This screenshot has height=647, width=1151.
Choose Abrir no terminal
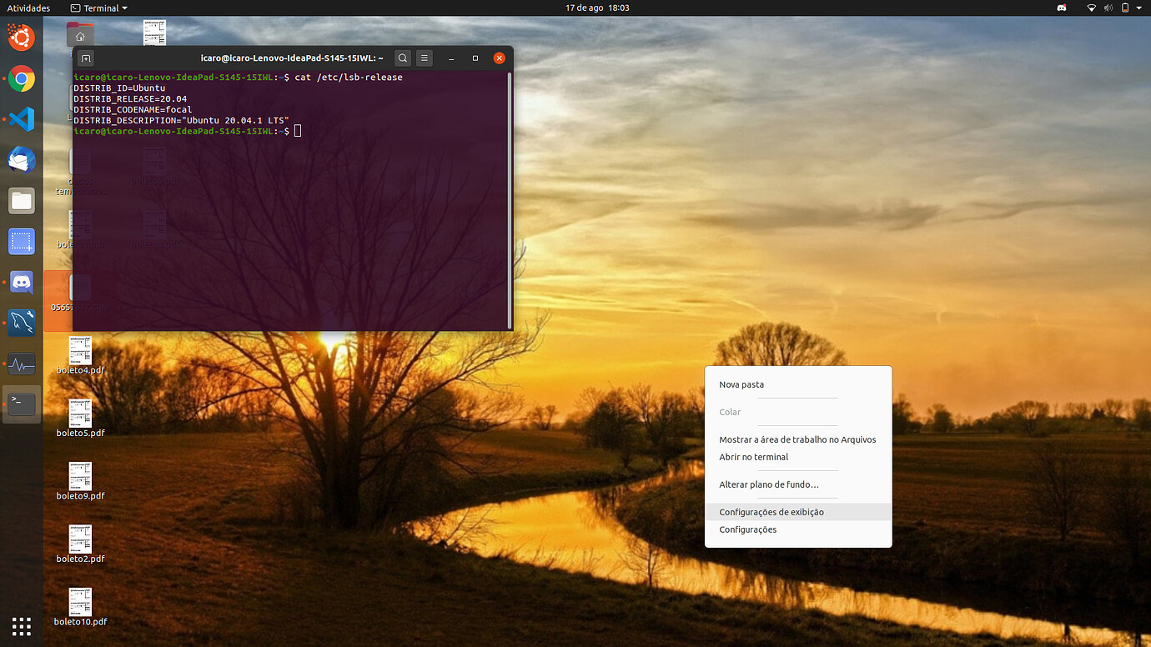798,457
